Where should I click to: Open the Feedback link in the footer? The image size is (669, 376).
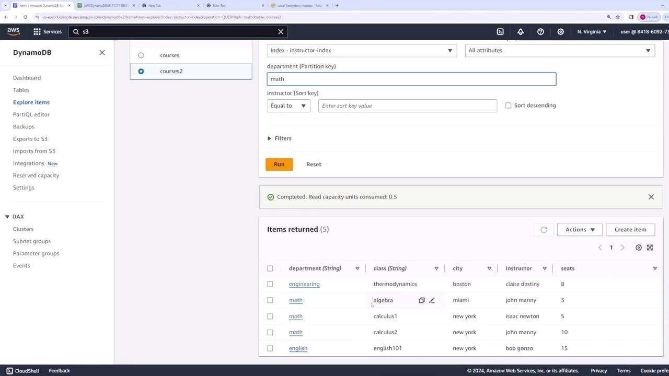[x=59, y=371]
